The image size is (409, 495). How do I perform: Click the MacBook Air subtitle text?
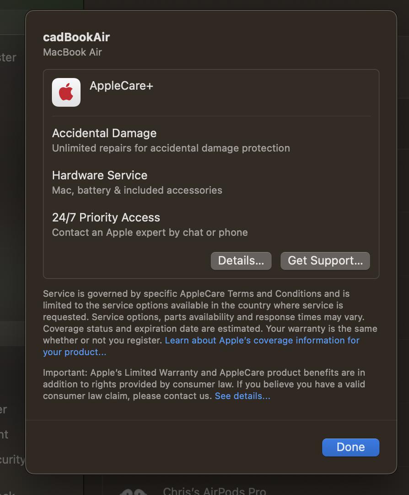pos(72,52)
